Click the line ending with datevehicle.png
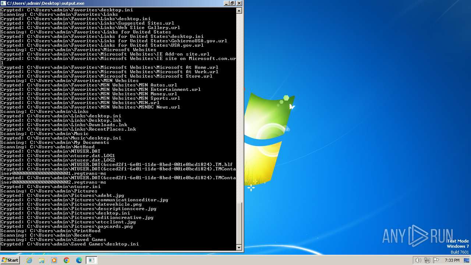The height and width of the screenshot is (265, 471). (71, 204)
